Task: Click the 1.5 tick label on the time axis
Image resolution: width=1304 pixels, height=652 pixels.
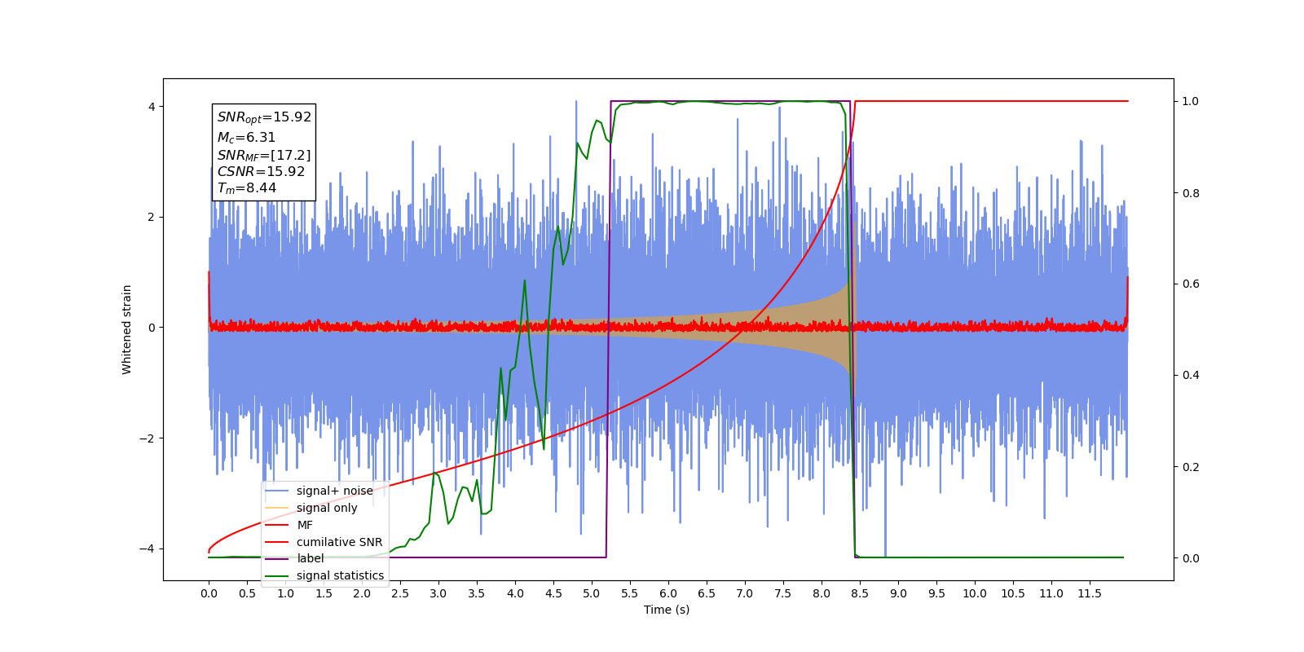Action: [324, 594]
